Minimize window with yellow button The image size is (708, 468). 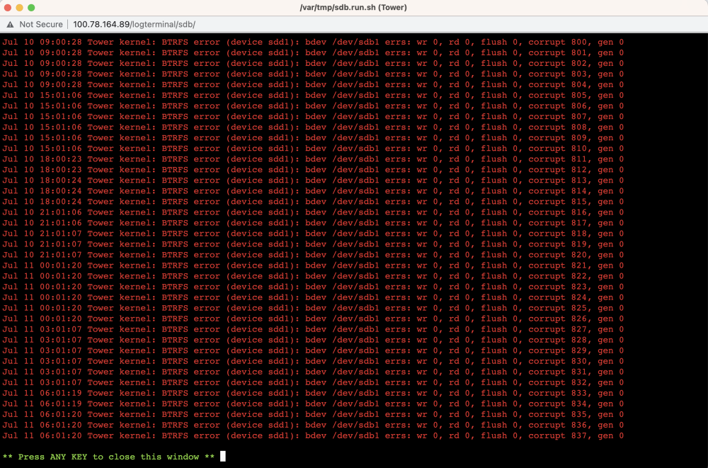click(19, 7)
